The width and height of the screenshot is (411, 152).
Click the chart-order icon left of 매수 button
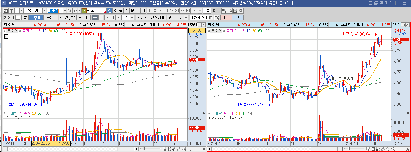click(x=217, y=18)
